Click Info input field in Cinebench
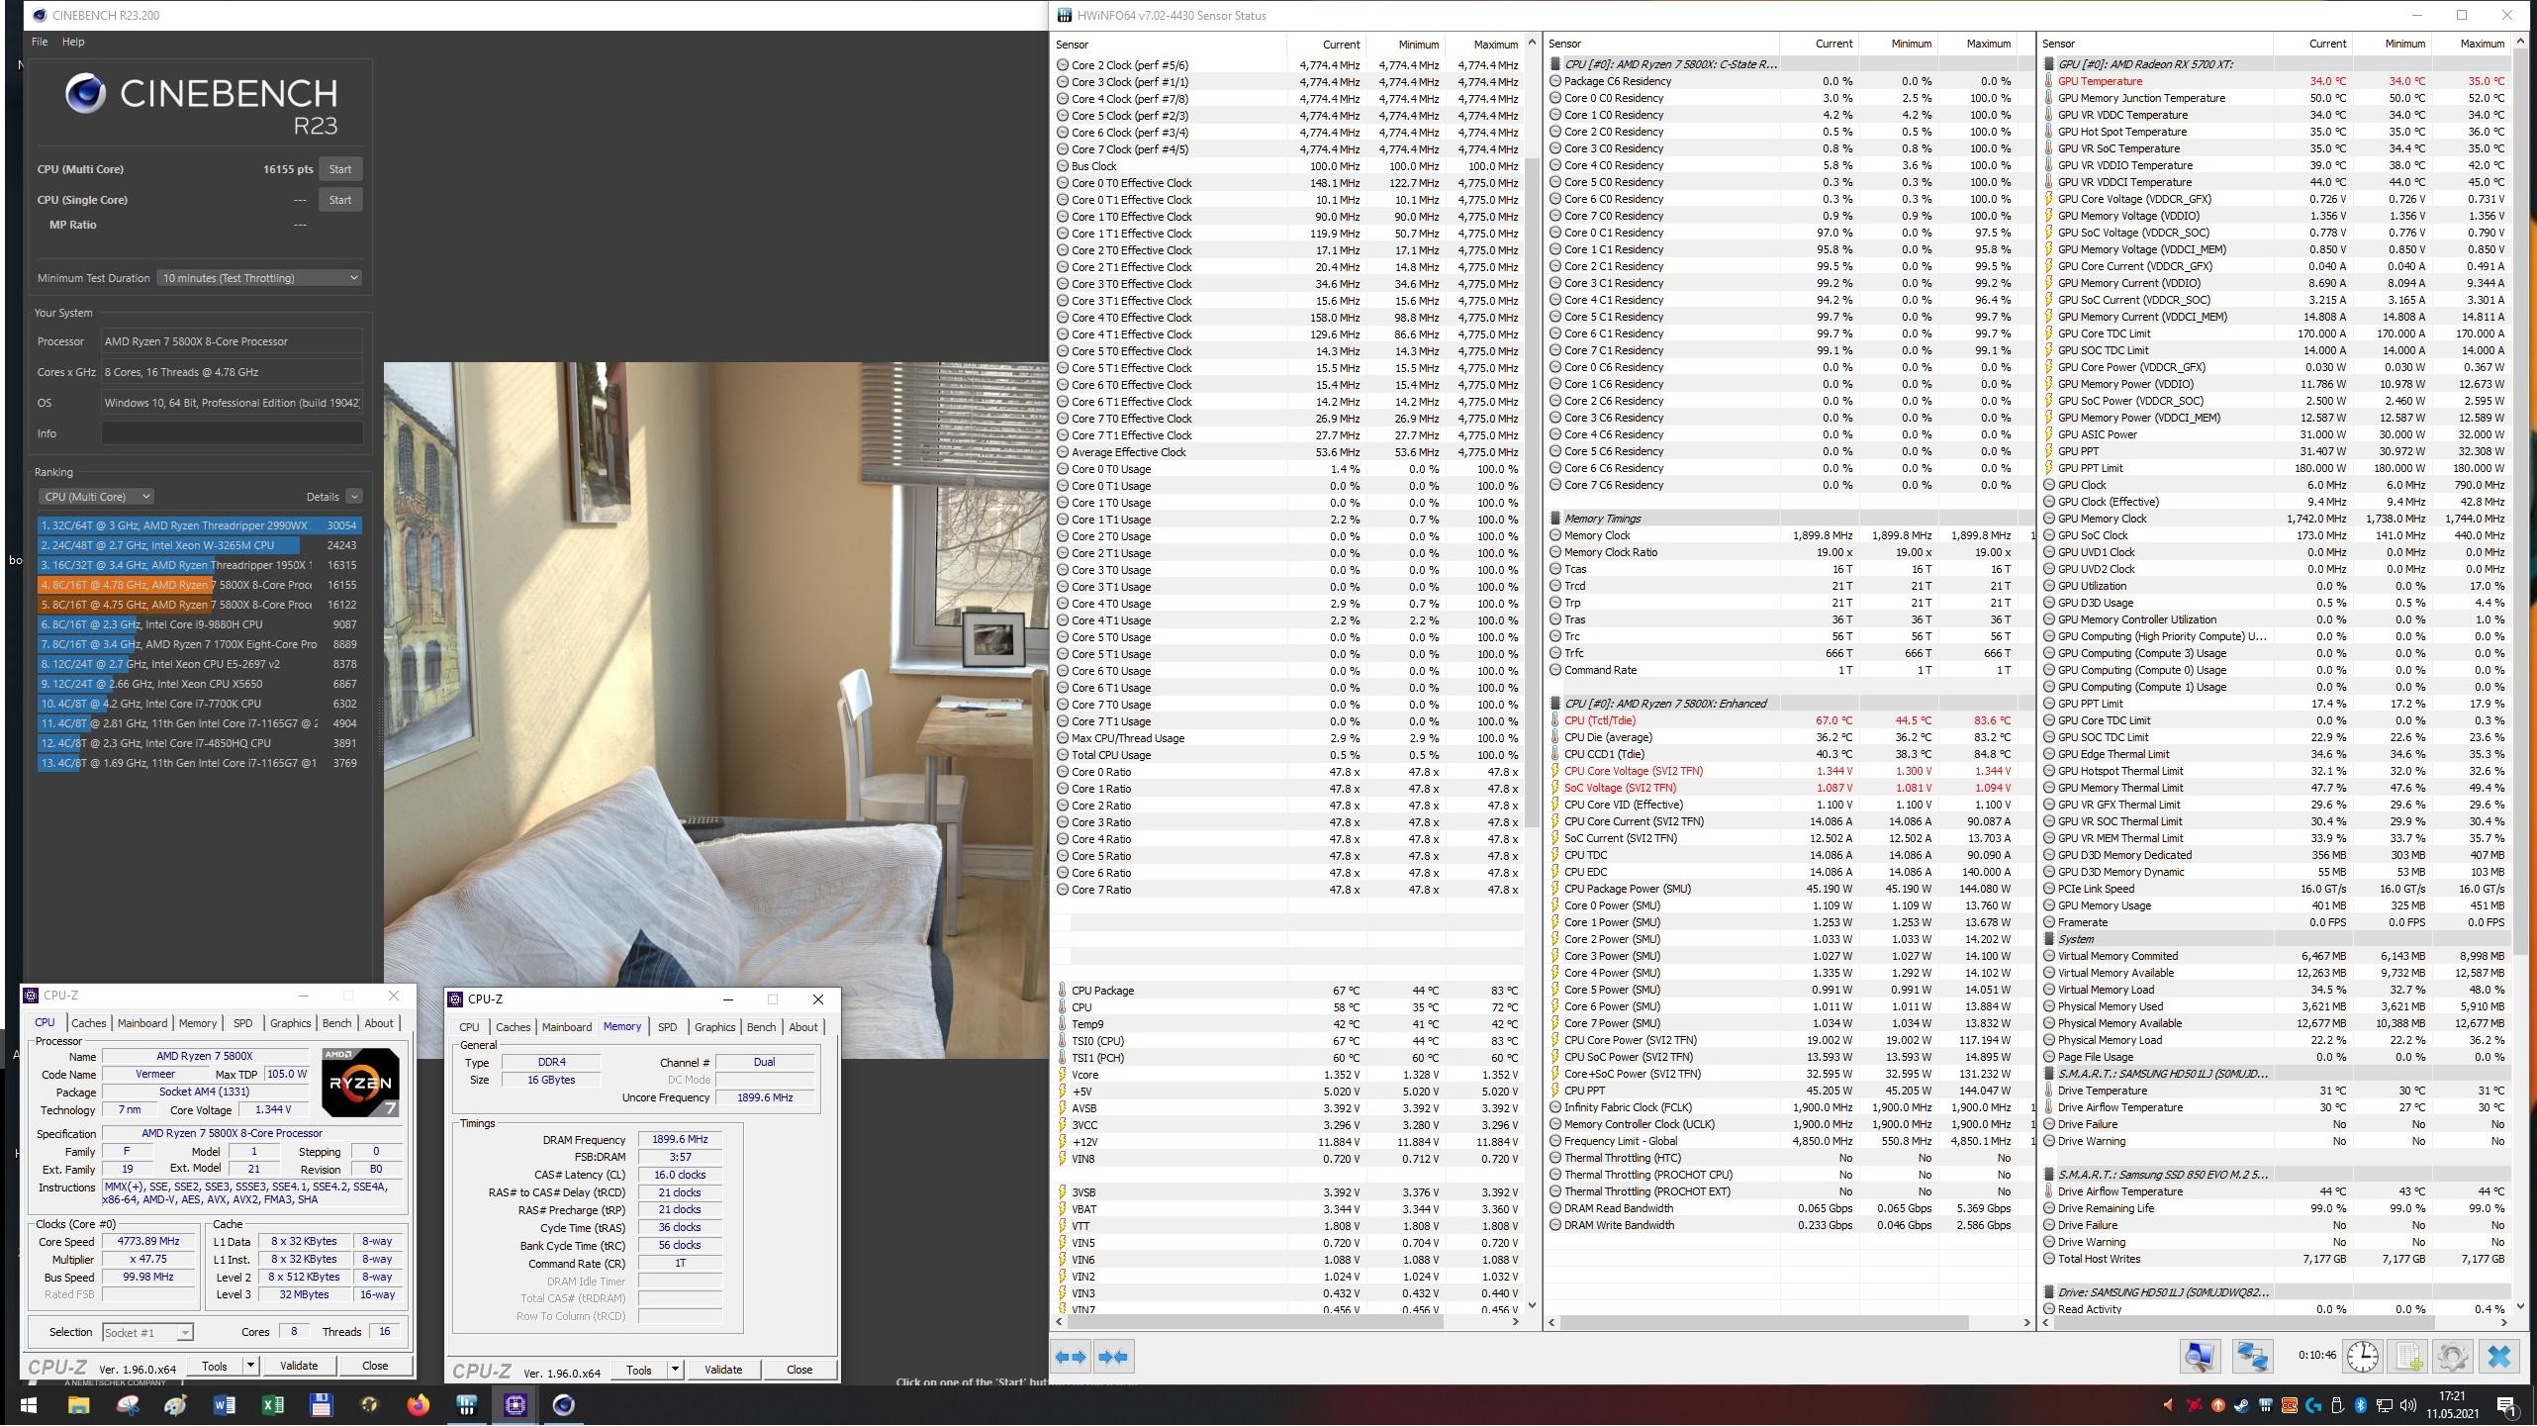This screenshot has width=2537, height=1426. (x=233, y=433)
